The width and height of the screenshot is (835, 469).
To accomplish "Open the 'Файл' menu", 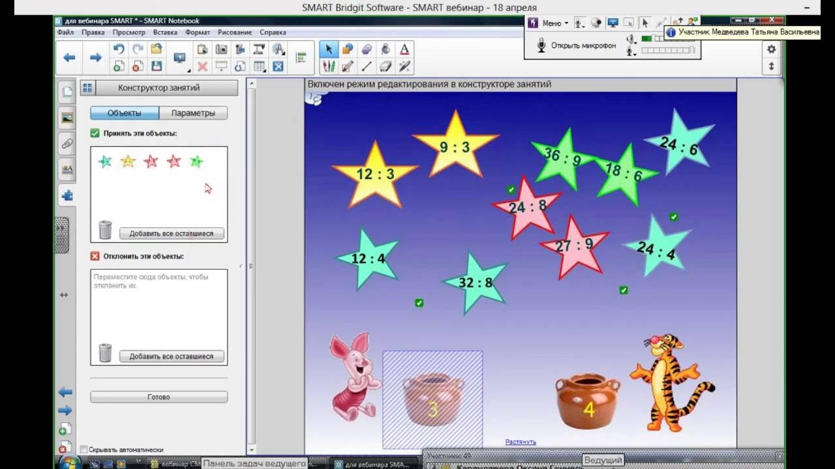I will click(x=65, y=32).
